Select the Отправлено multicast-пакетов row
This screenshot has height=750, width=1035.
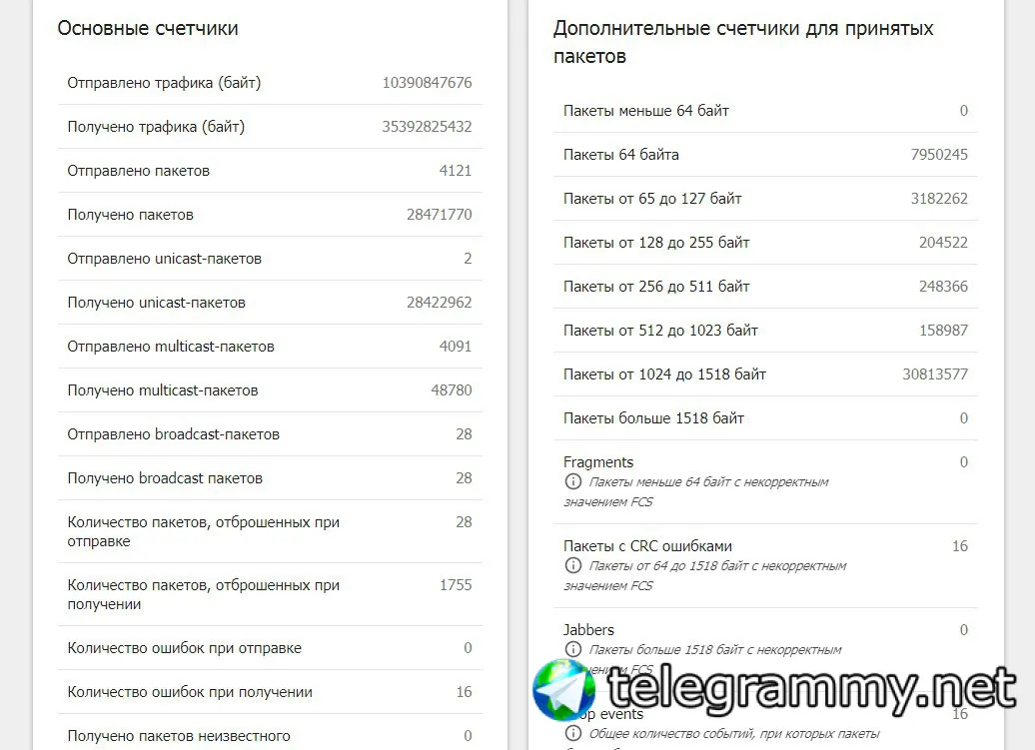pos(270,347)
